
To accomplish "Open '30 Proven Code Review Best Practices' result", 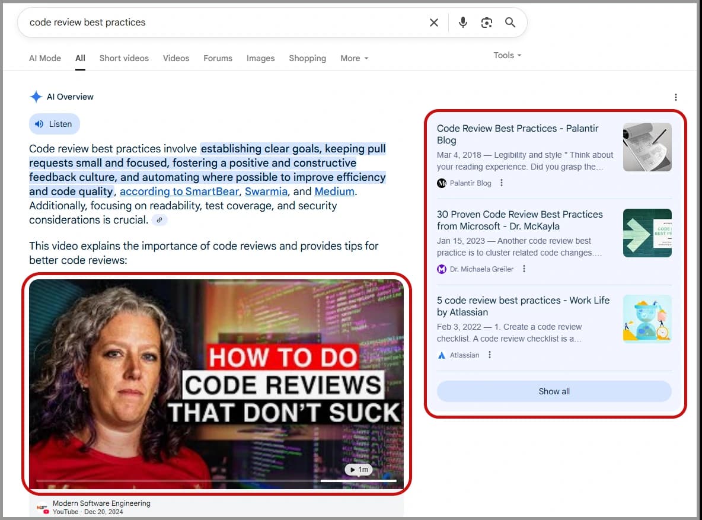I will (520, 220).
